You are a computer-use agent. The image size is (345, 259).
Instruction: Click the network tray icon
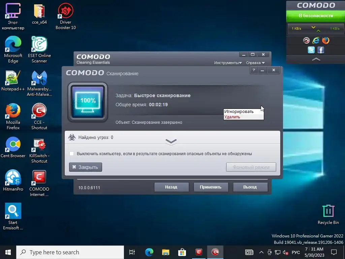click(278, 252)
